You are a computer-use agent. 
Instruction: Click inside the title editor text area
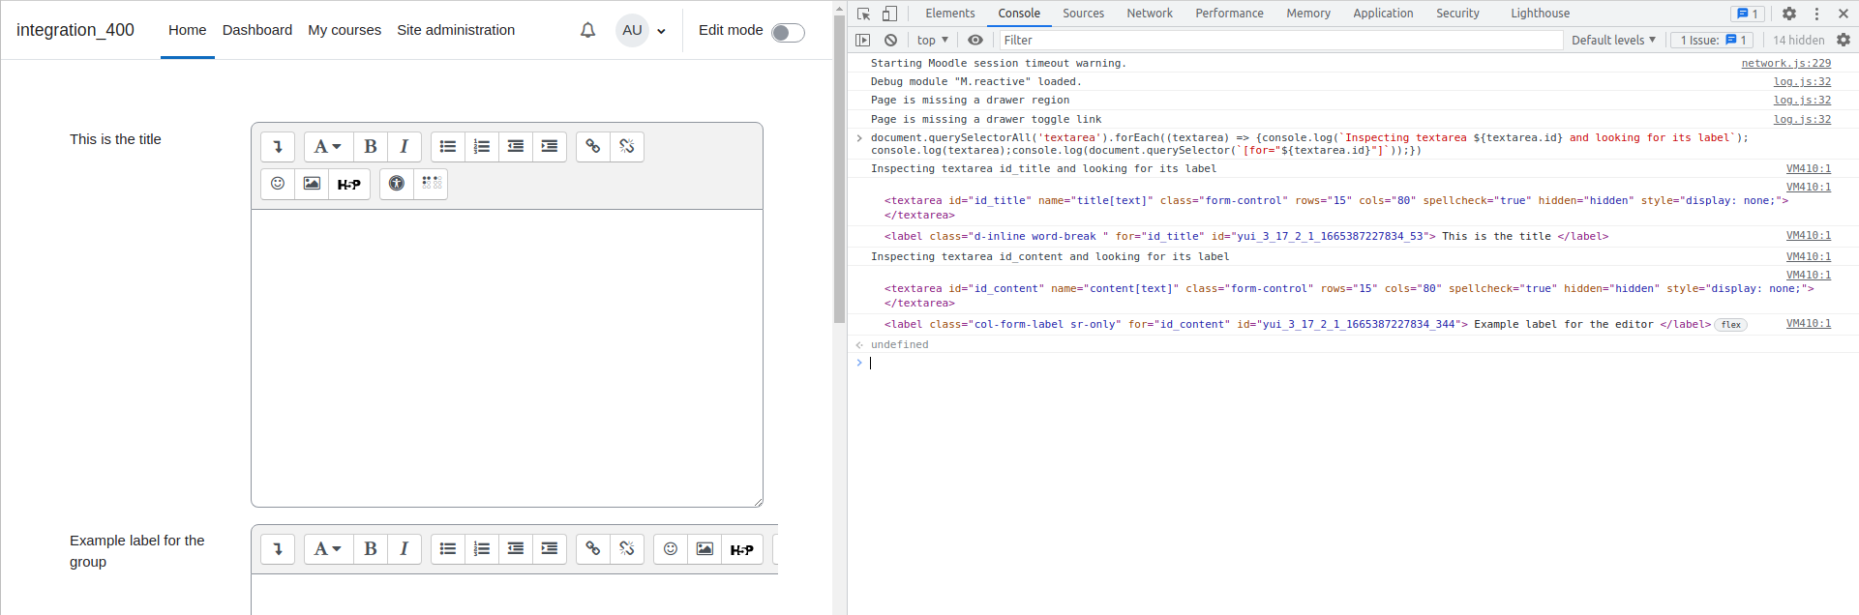tap(507, 358)
